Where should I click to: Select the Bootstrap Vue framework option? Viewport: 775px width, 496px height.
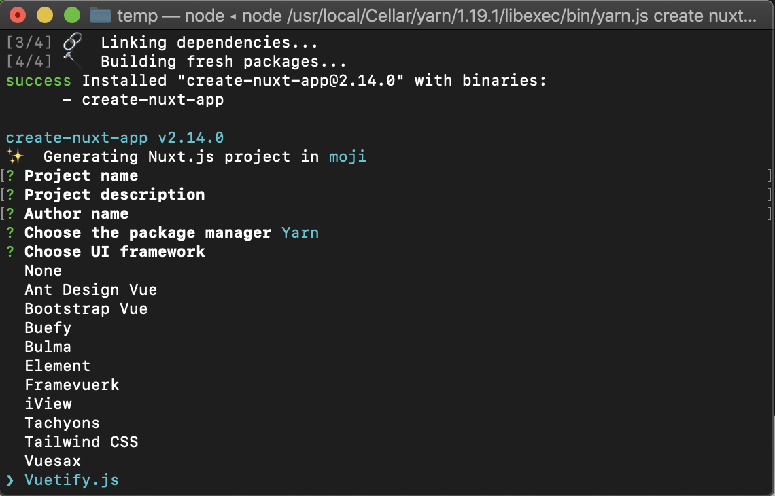(86, 308)
